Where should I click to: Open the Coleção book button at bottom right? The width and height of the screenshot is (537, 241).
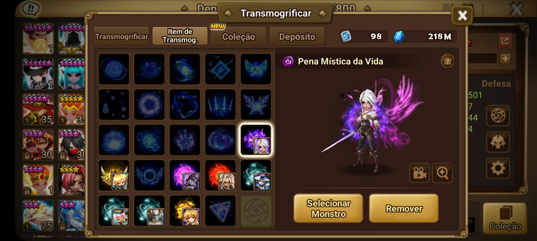505,218
